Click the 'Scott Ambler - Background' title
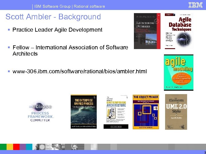Image resolution: width=206 pixels, height=154 pixels. (x=53, y=17)
